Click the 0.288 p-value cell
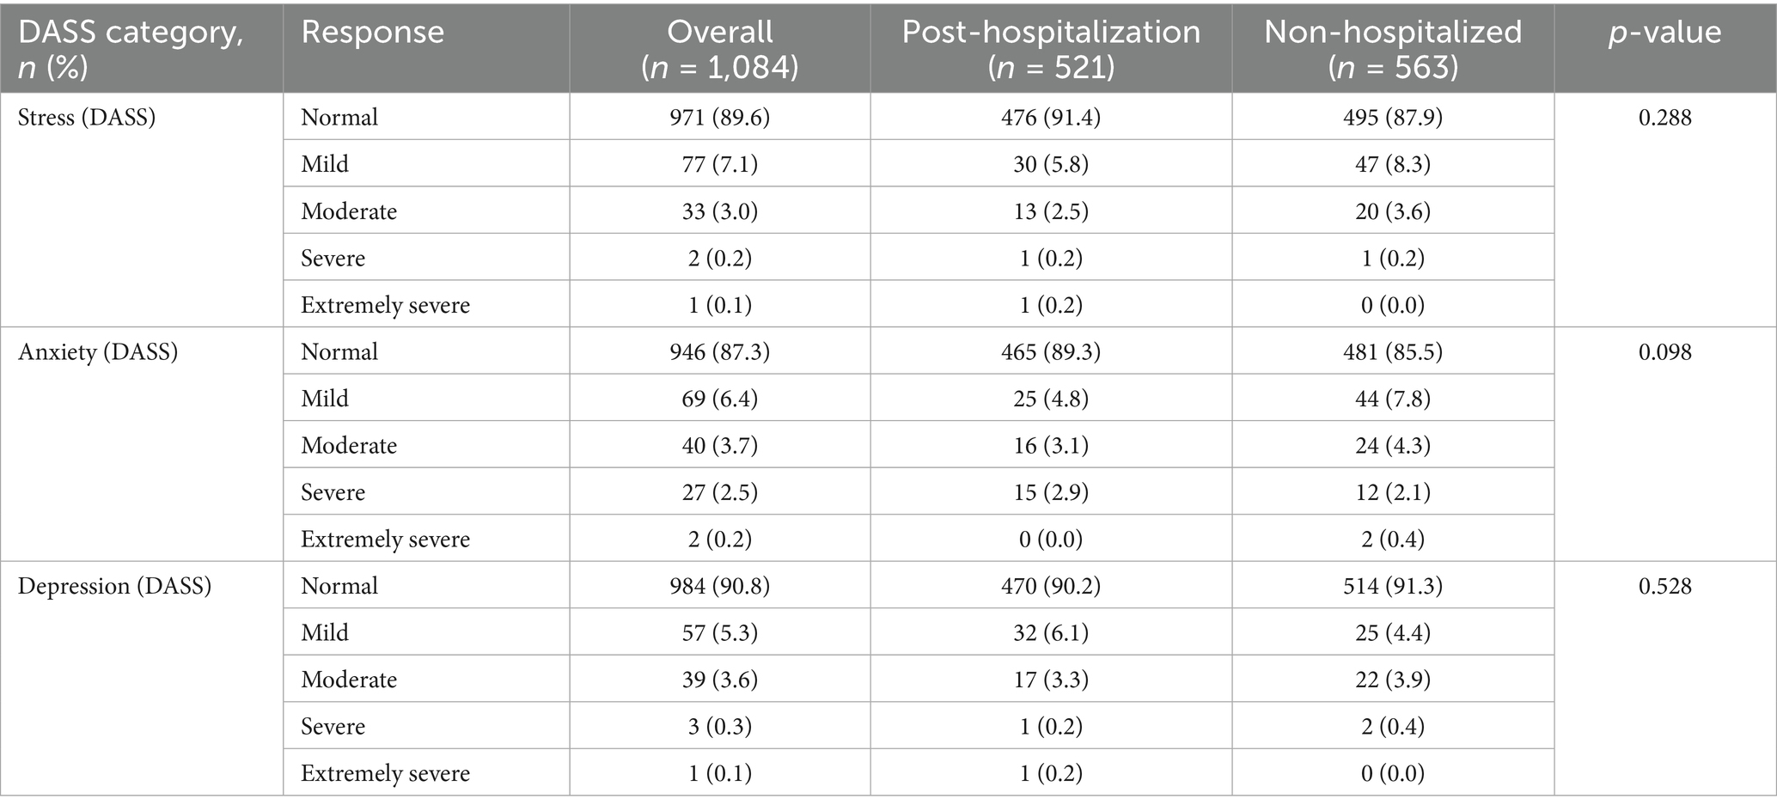1777x811 pixels. (1664, 117)
